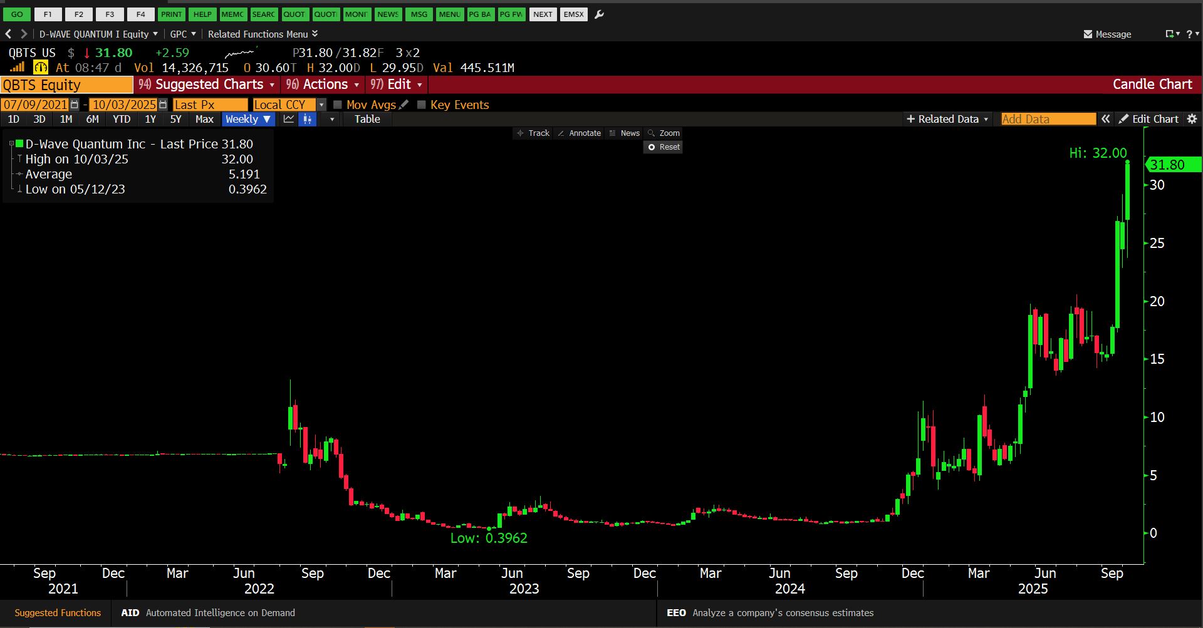This screenshot has width=1203, height=628.
Task: Click the wrench icon in top toolbar
Action: click(x=599, y=14)
